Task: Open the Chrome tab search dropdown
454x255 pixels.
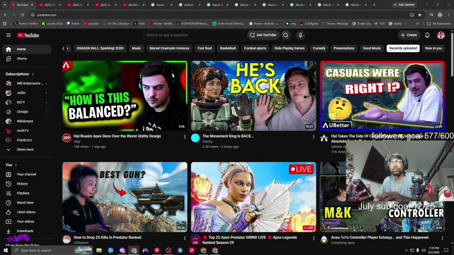Action: point(4,5)
